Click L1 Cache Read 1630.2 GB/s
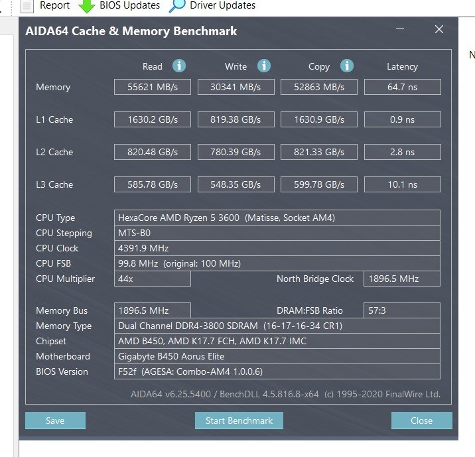Image resolution: width=475 pixels, height=457 pixels. coord(153,119)
